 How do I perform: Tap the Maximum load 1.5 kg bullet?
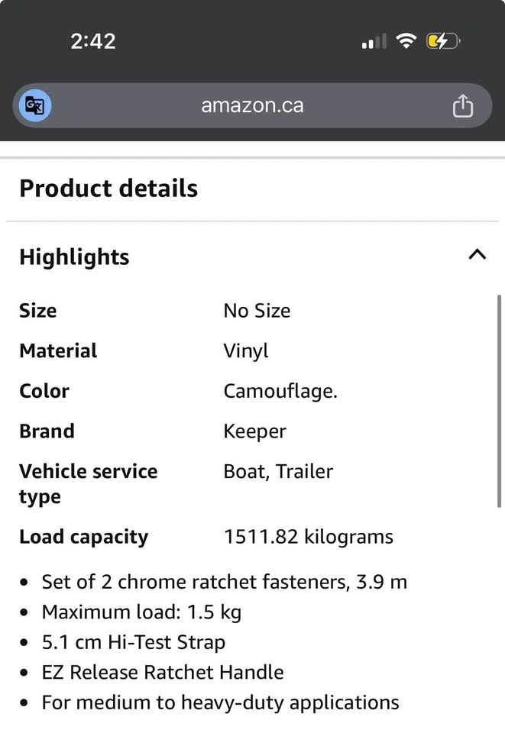(x=141, y=612)
